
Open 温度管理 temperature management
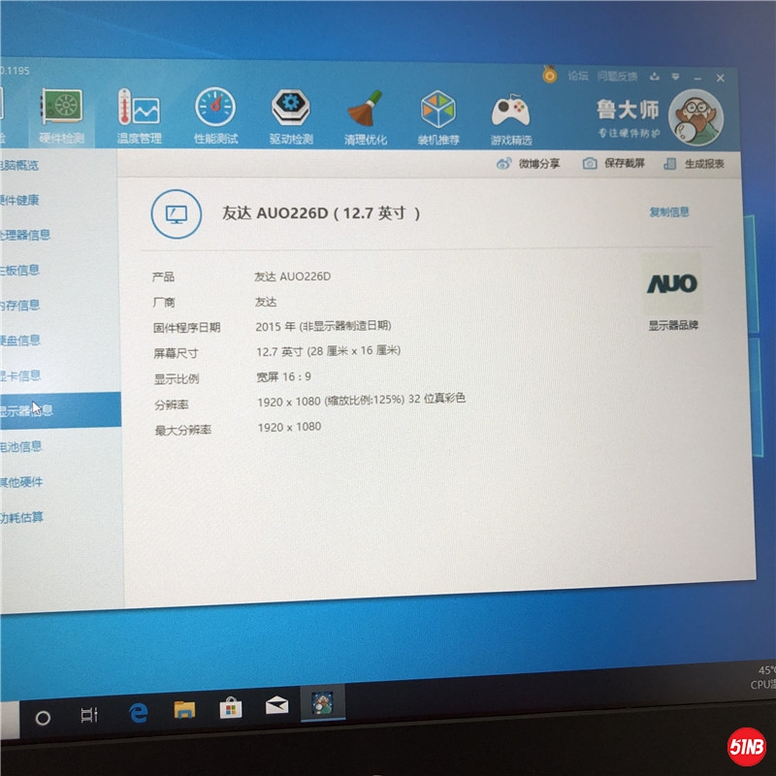tap(139, 116)
